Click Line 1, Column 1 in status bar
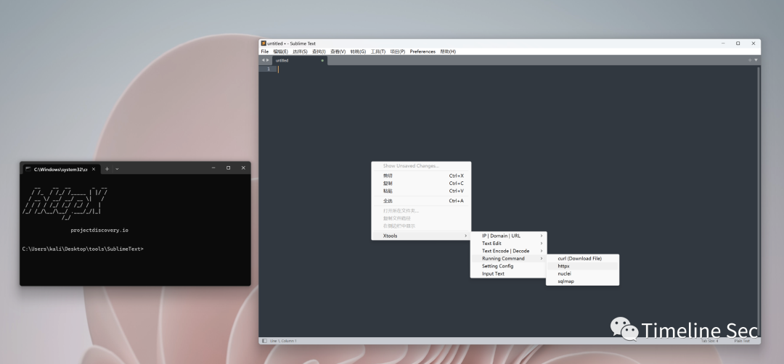784x364 pixels. tap(283, 341)
